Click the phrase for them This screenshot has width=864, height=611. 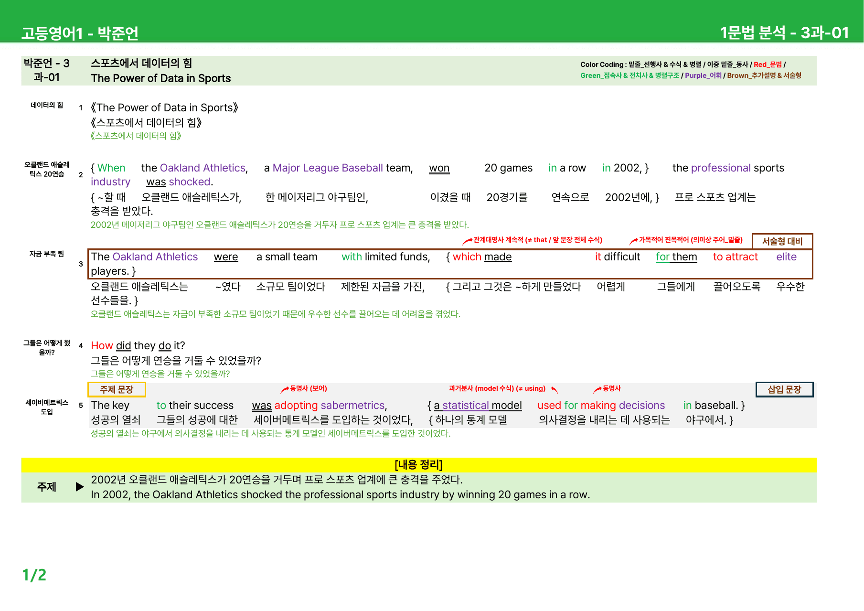[676, 257]
